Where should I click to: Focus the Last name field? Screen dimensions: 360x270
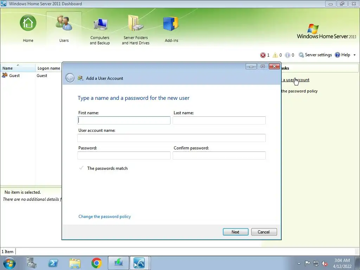tap(219, 120)
